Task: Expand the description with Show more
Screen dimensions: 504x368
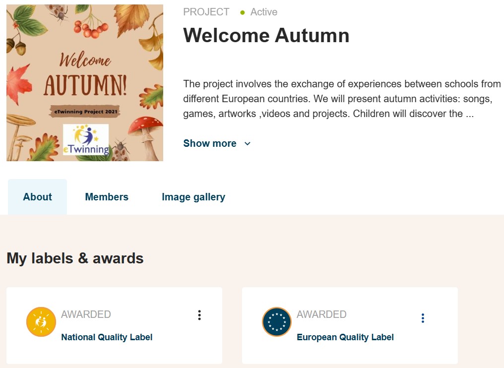Action: (x=210, y=143)
